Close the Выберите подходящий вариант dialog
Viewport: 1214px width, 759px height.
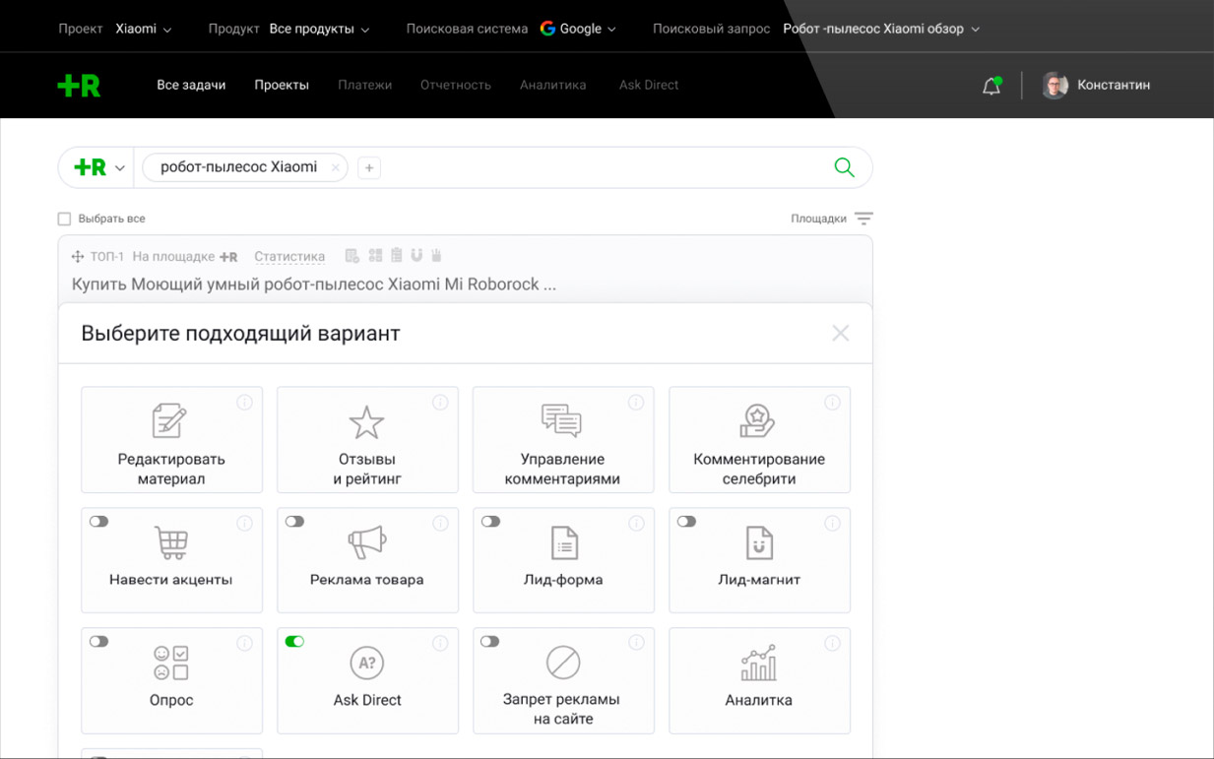point(840,334)
